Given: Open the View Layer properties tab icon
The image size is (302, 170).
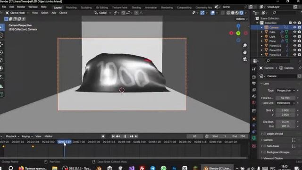Looking at the screenshot, I should tap(254, 90).
